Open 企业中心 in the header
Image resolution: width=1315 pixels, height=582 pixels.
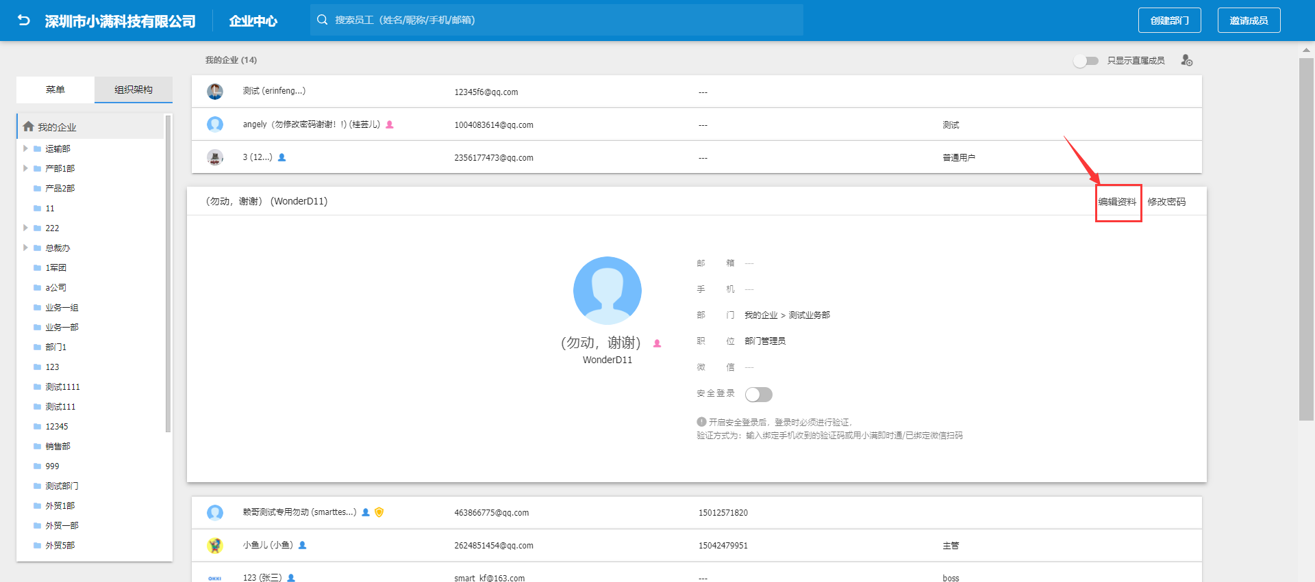[253, 21]
